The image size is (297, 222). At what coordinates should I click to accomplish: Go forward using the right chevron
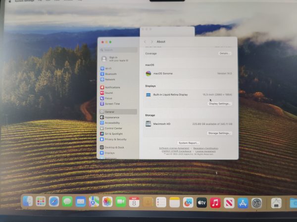[152, 42]
